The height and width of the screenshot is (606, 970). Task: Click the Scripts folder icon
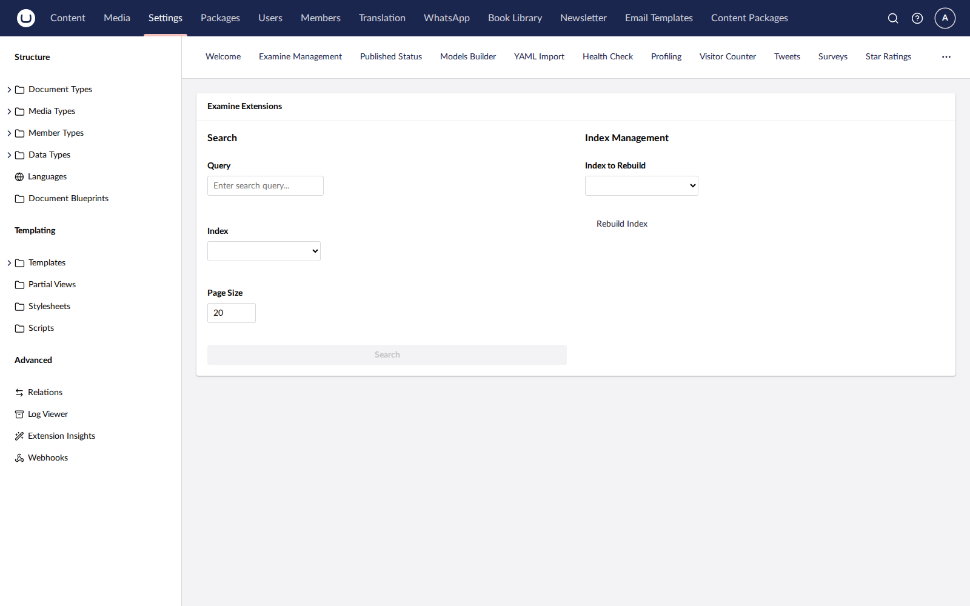coord(19,328)
